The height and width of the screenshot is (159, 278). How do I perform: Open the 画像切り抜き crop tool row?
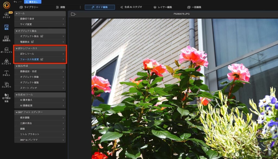(40, 19)
